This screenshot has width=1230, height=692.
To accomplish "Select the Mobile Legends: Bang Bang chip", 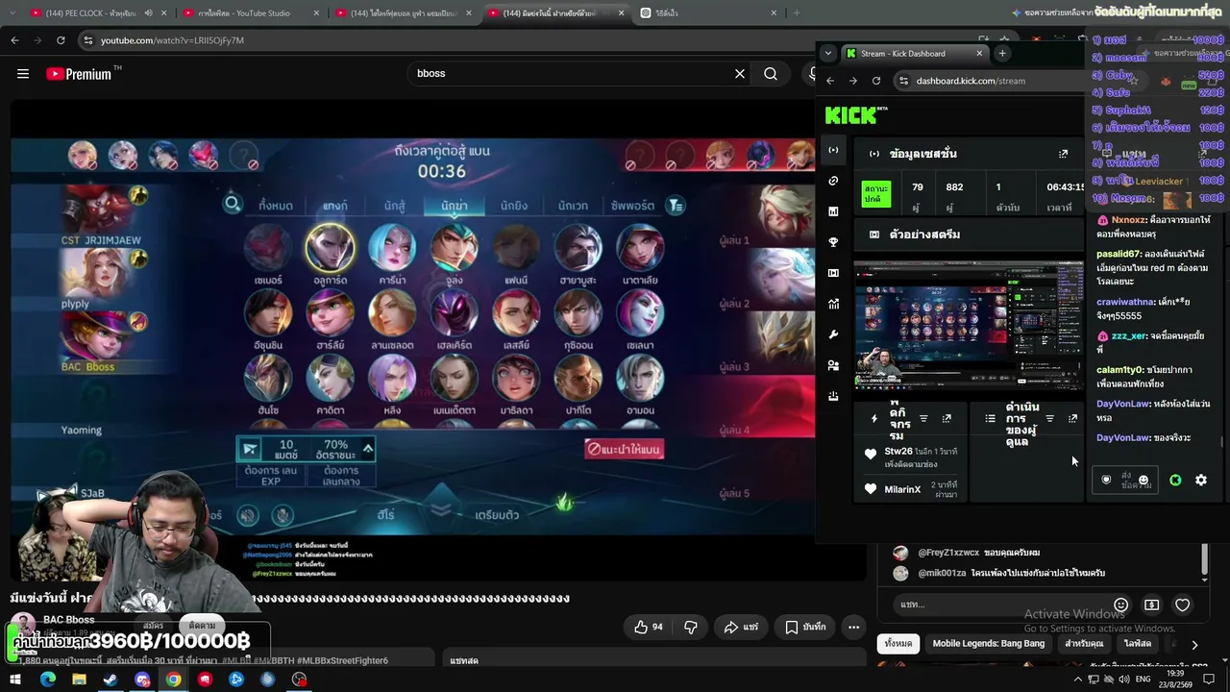I will pyautogui.click(x=988, y=643).
